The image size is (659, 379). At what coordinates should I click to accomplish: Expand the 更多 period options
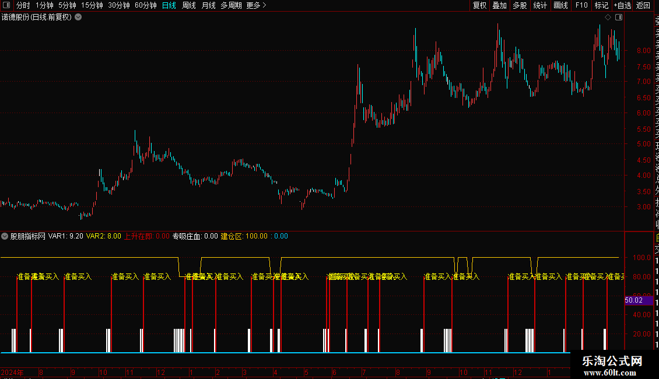coord(256,5)
